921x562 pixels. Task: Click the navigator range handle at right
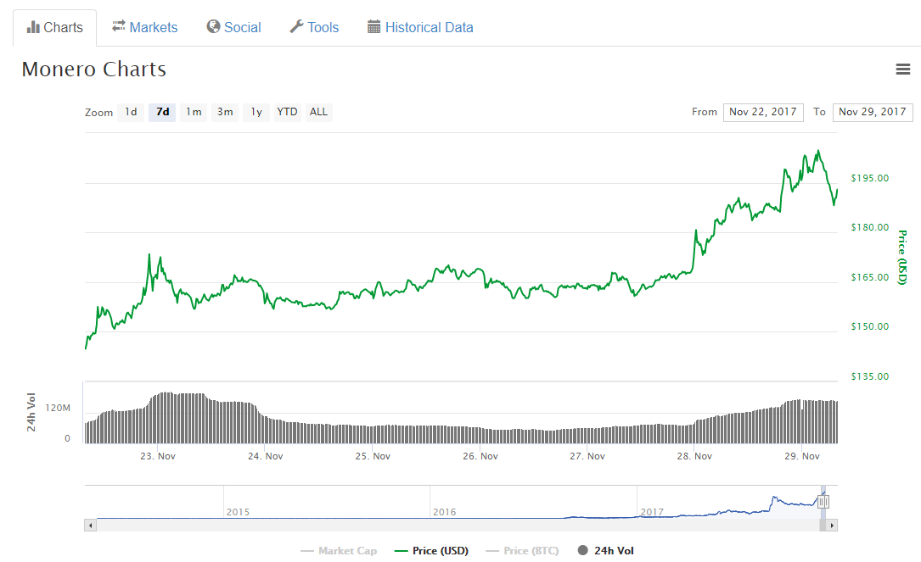click(823, 502)
